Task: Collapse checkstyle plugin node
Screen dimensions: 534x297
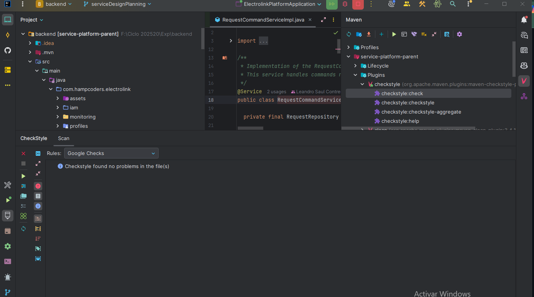Action: pos(363,84)
